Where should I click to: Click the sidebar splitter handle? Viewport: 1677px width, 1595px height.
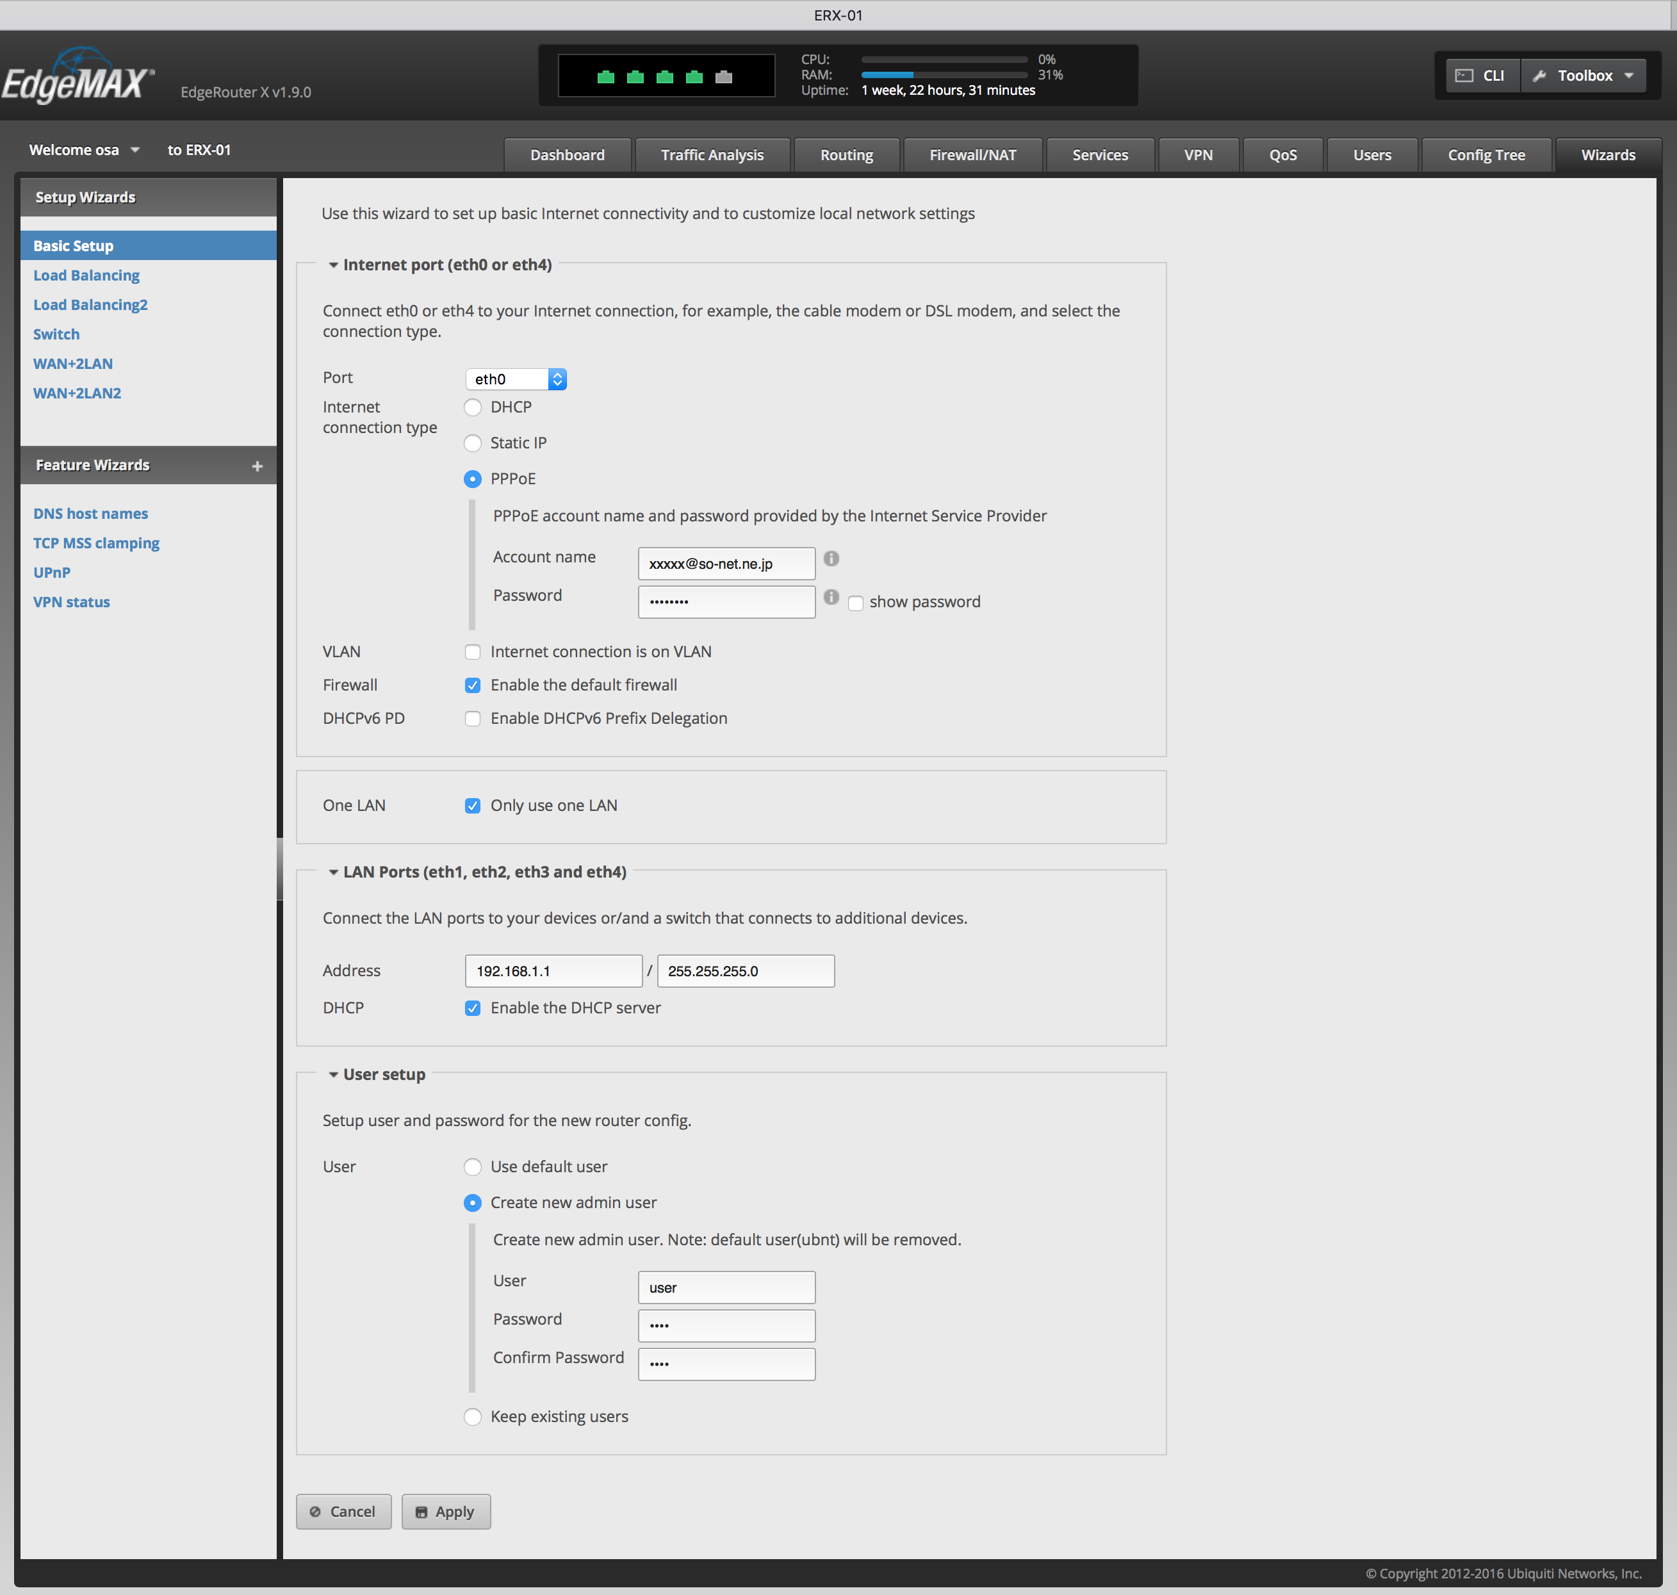point(279,869)
